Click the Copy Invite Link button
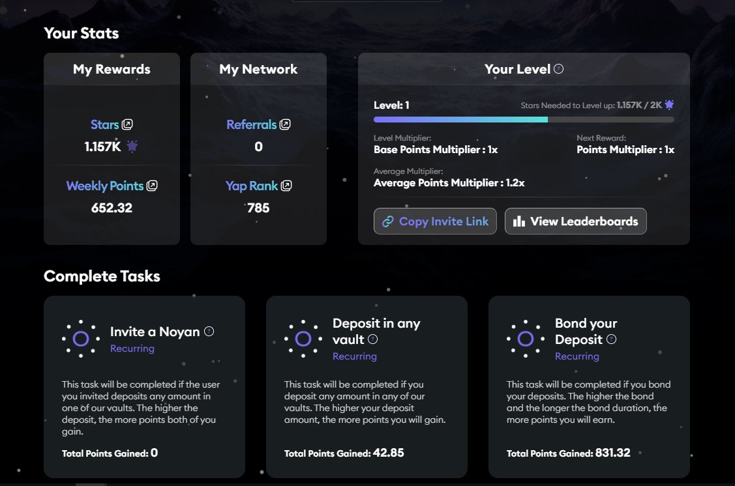Screen dimensions: 735x486 coord(435,221)
